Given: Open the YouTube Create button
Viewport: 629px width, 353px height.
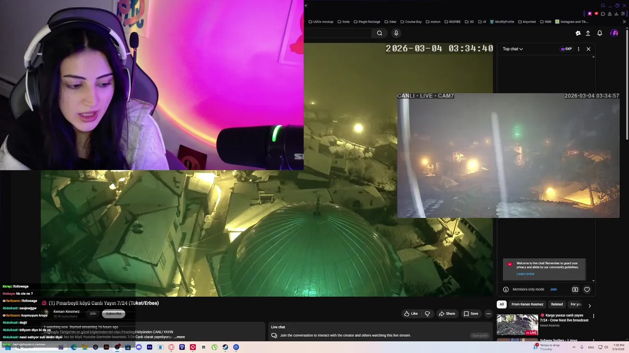Looking at the screenshot, I should click(x=578, y=33).
